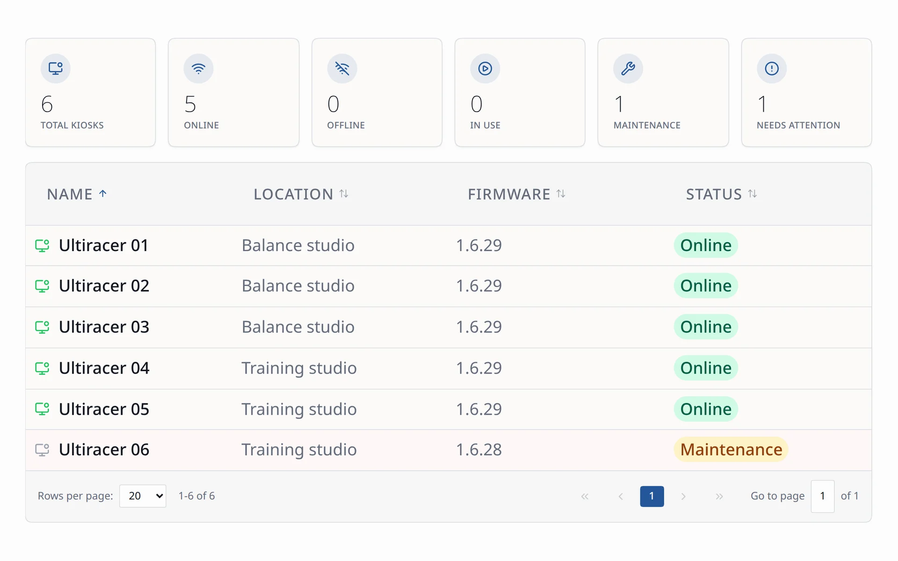
Task: Click the Online badge for Ultiracer 03
Action: [x=706, y=327]
